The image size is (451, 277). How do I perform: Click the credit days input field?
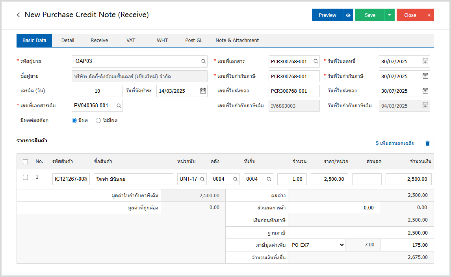pos(97,91)
